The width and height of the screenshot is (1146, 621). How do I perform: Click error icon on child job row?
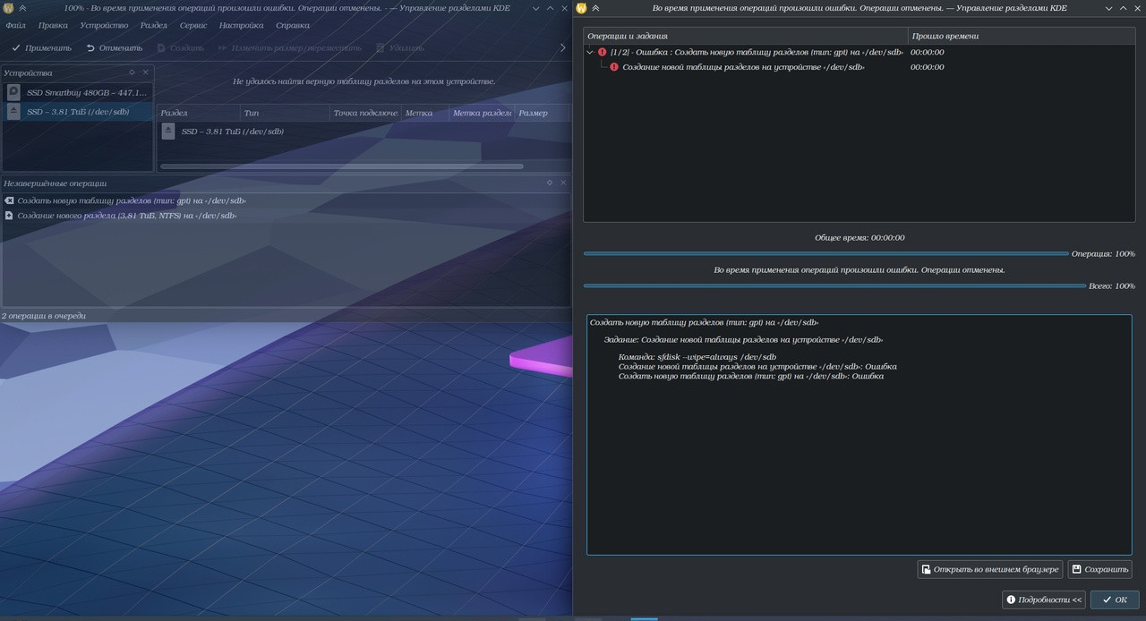pos(614,67)
